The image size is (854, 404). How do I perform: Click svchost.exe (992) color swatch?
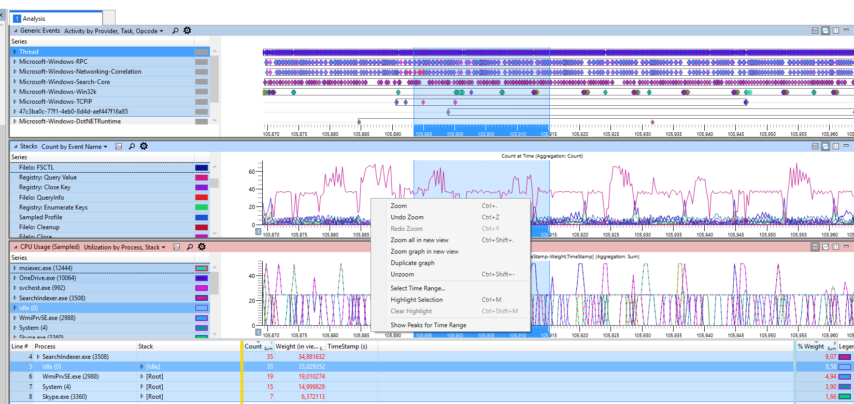pos(202,288)
